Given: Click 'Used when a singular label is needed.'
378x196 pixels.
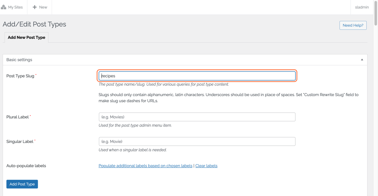Looking at the screenshot, I should click(133, 150).
